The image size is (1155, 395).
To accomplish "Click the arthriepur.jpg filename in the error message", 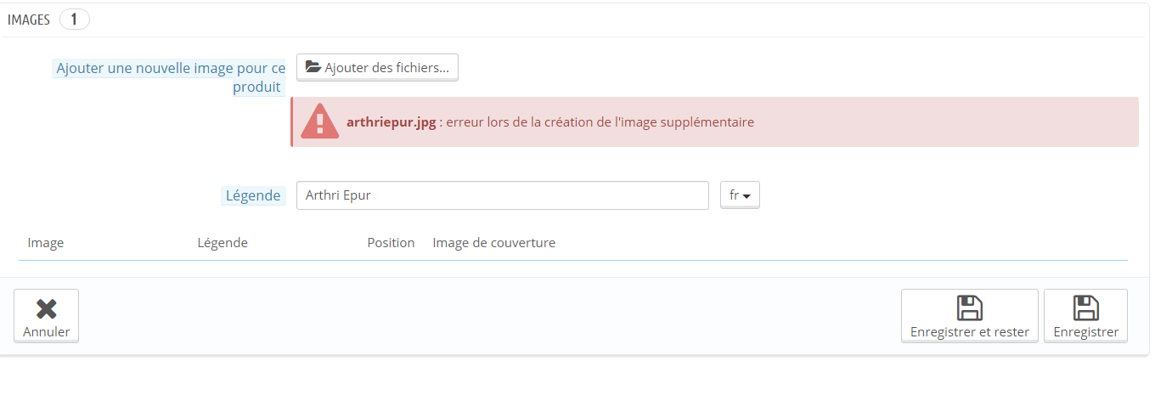I will 392,122.
